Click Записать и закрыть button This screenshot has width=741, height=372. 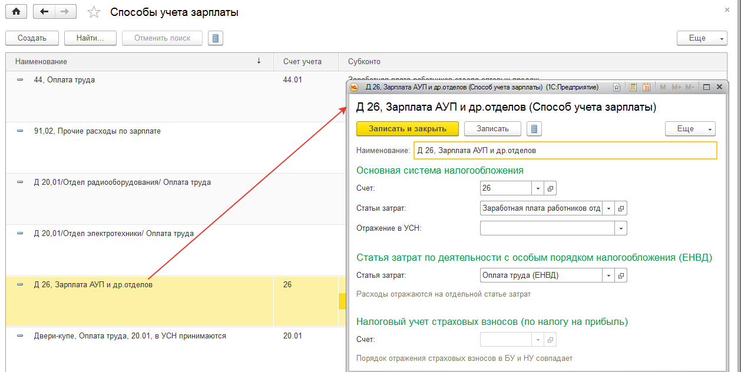(407, 129)
